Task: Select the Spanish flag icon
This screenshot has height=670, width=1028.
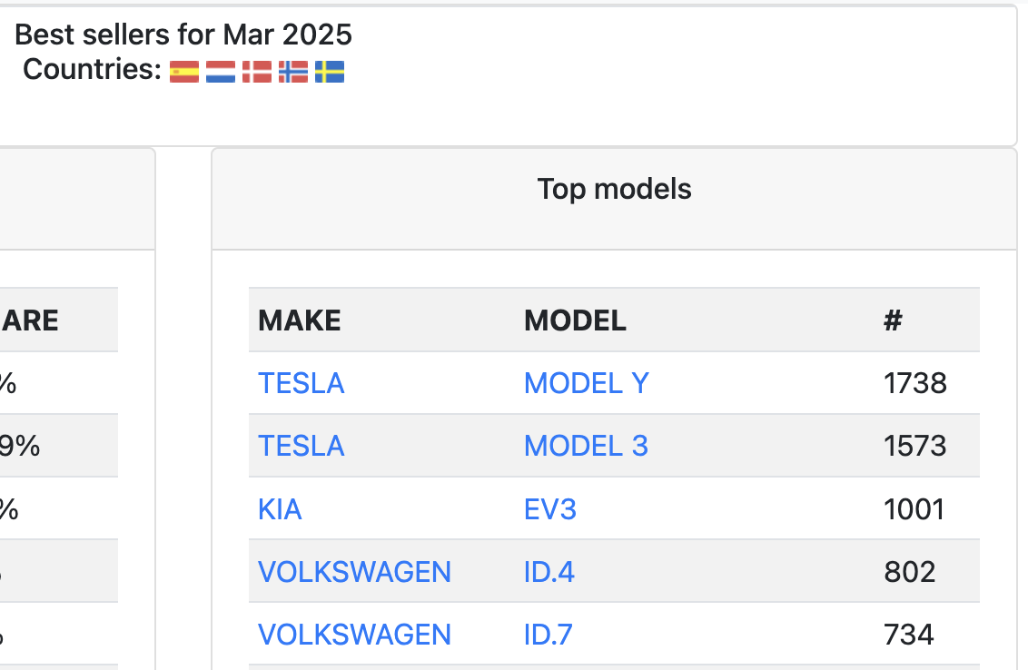Action: tap(184, 70)
